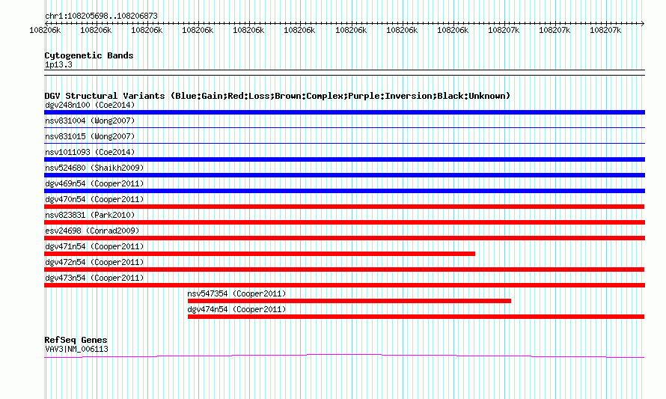Viewport: 666px width, 399px height.
Task: Open the dgv473n54 (Cooper2011) label
Action: click(94, 278)
